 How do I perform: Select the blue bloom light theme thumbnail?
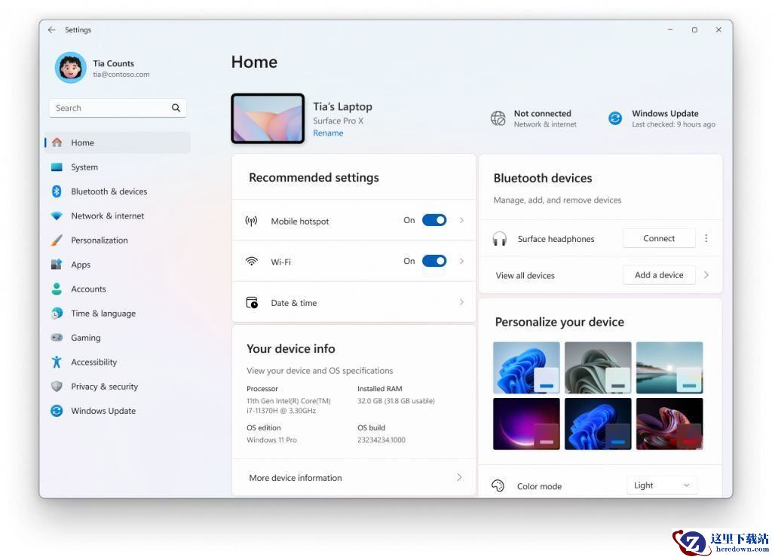(526, 368)
